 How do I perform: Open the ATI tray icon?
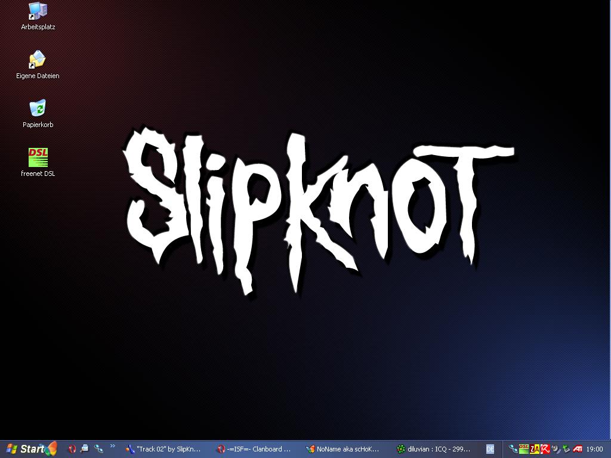tap(578, 449)
